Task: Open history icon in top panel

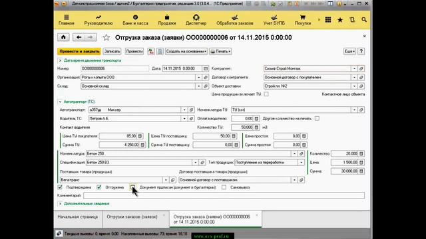Action: point(352,20)
